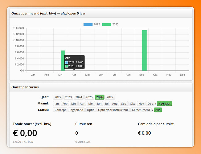
Task: Filter by month Mei button
Action: click(x=91, y=103)
